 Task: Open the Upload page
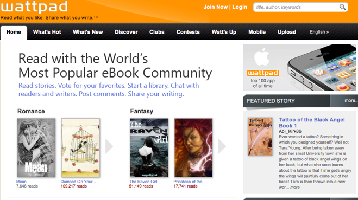(x=287, y=32)
